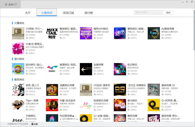
Task: Open the 添赢娱乐传媒 crest logo
Action: [52, 90]
